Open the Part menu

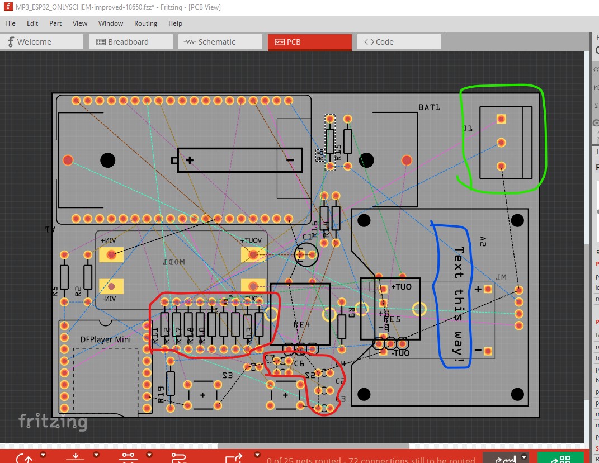tap(55, 23)
